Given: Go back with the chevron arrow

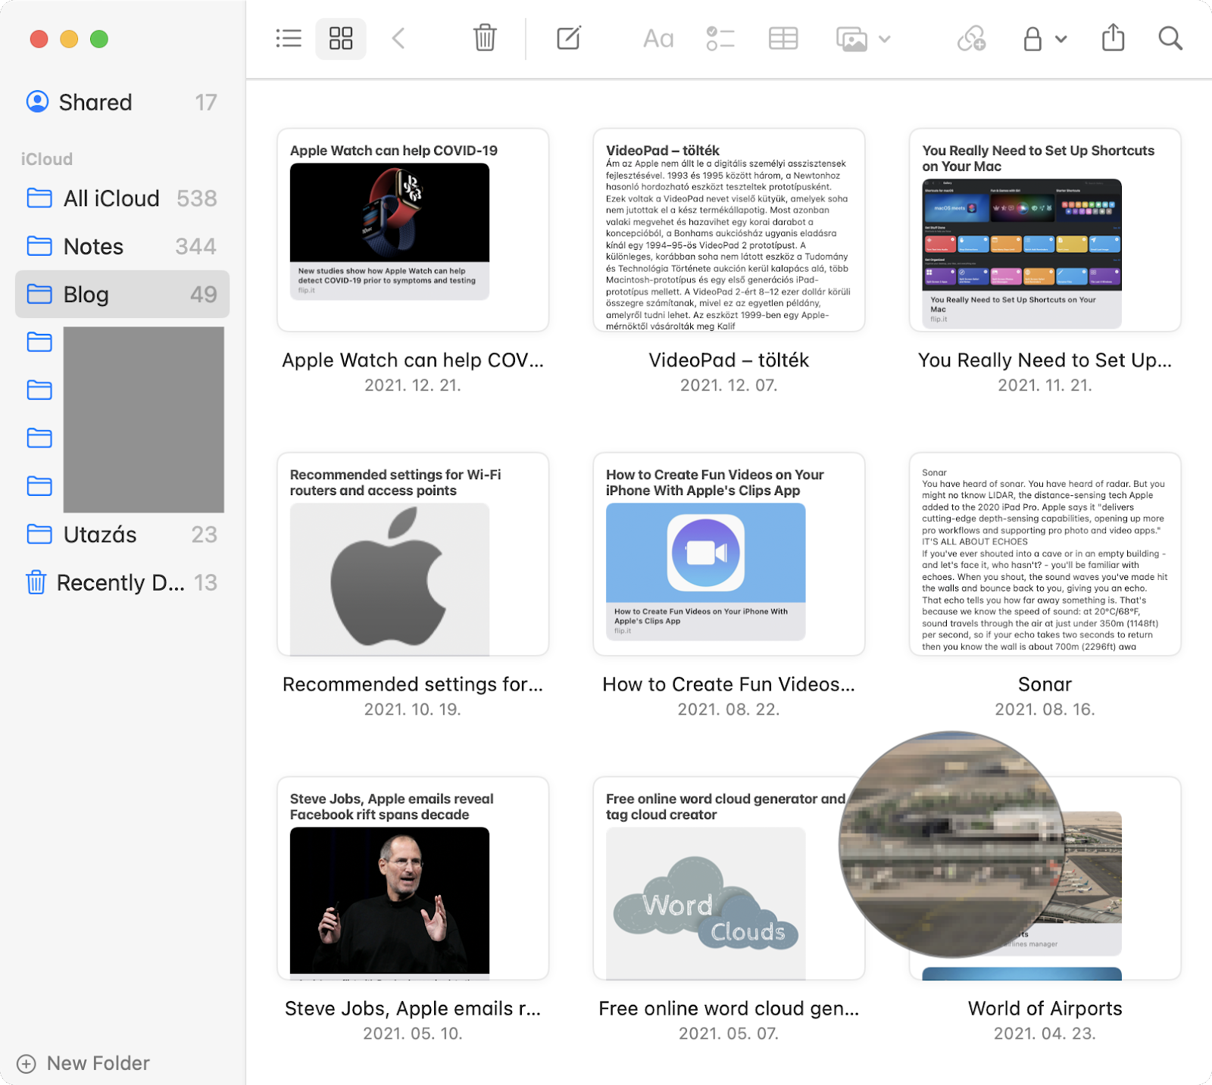Looking at the screenshot, I should click(398, 39).
